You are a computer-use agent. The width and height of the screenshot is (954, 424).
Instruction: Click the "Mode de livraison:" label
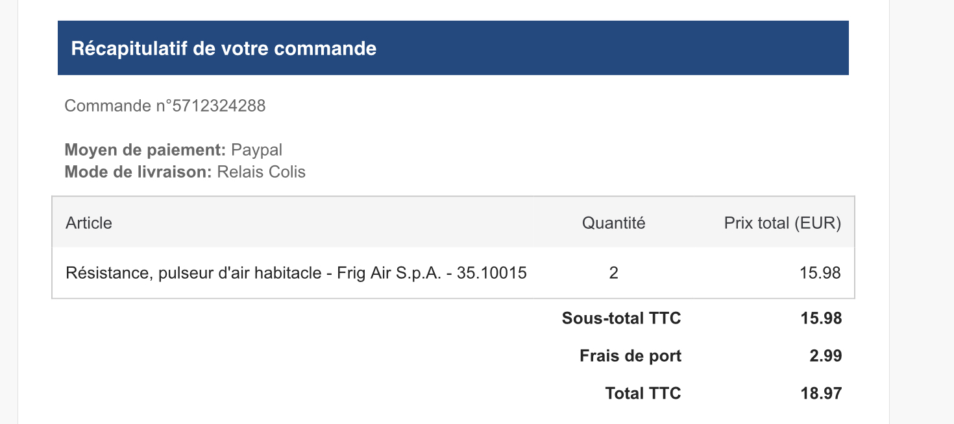(138, 172)
